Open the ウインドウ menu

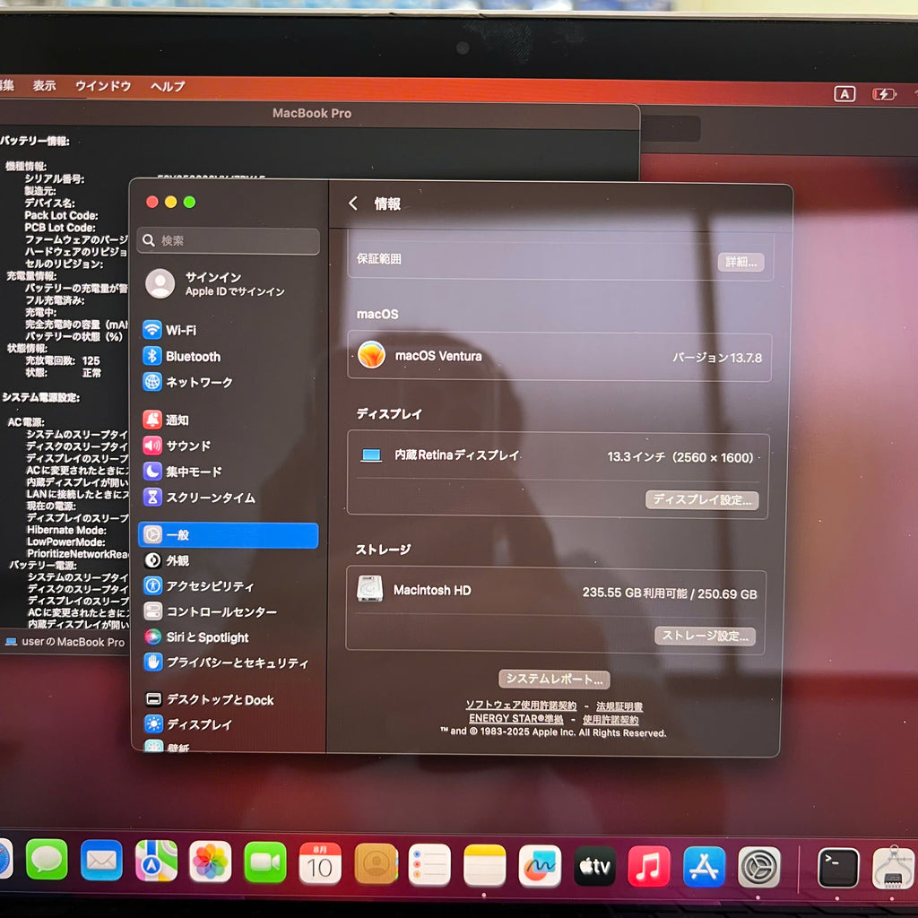point(103,86)
